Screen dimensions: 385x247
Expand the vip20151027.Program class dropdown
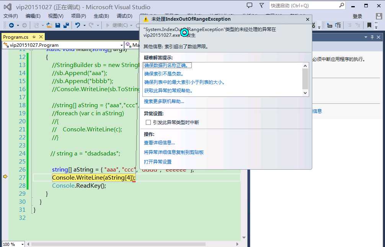click(x=122, y=45)
